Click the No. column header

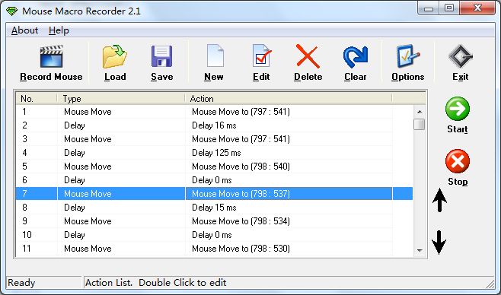(x=37, y=99)
